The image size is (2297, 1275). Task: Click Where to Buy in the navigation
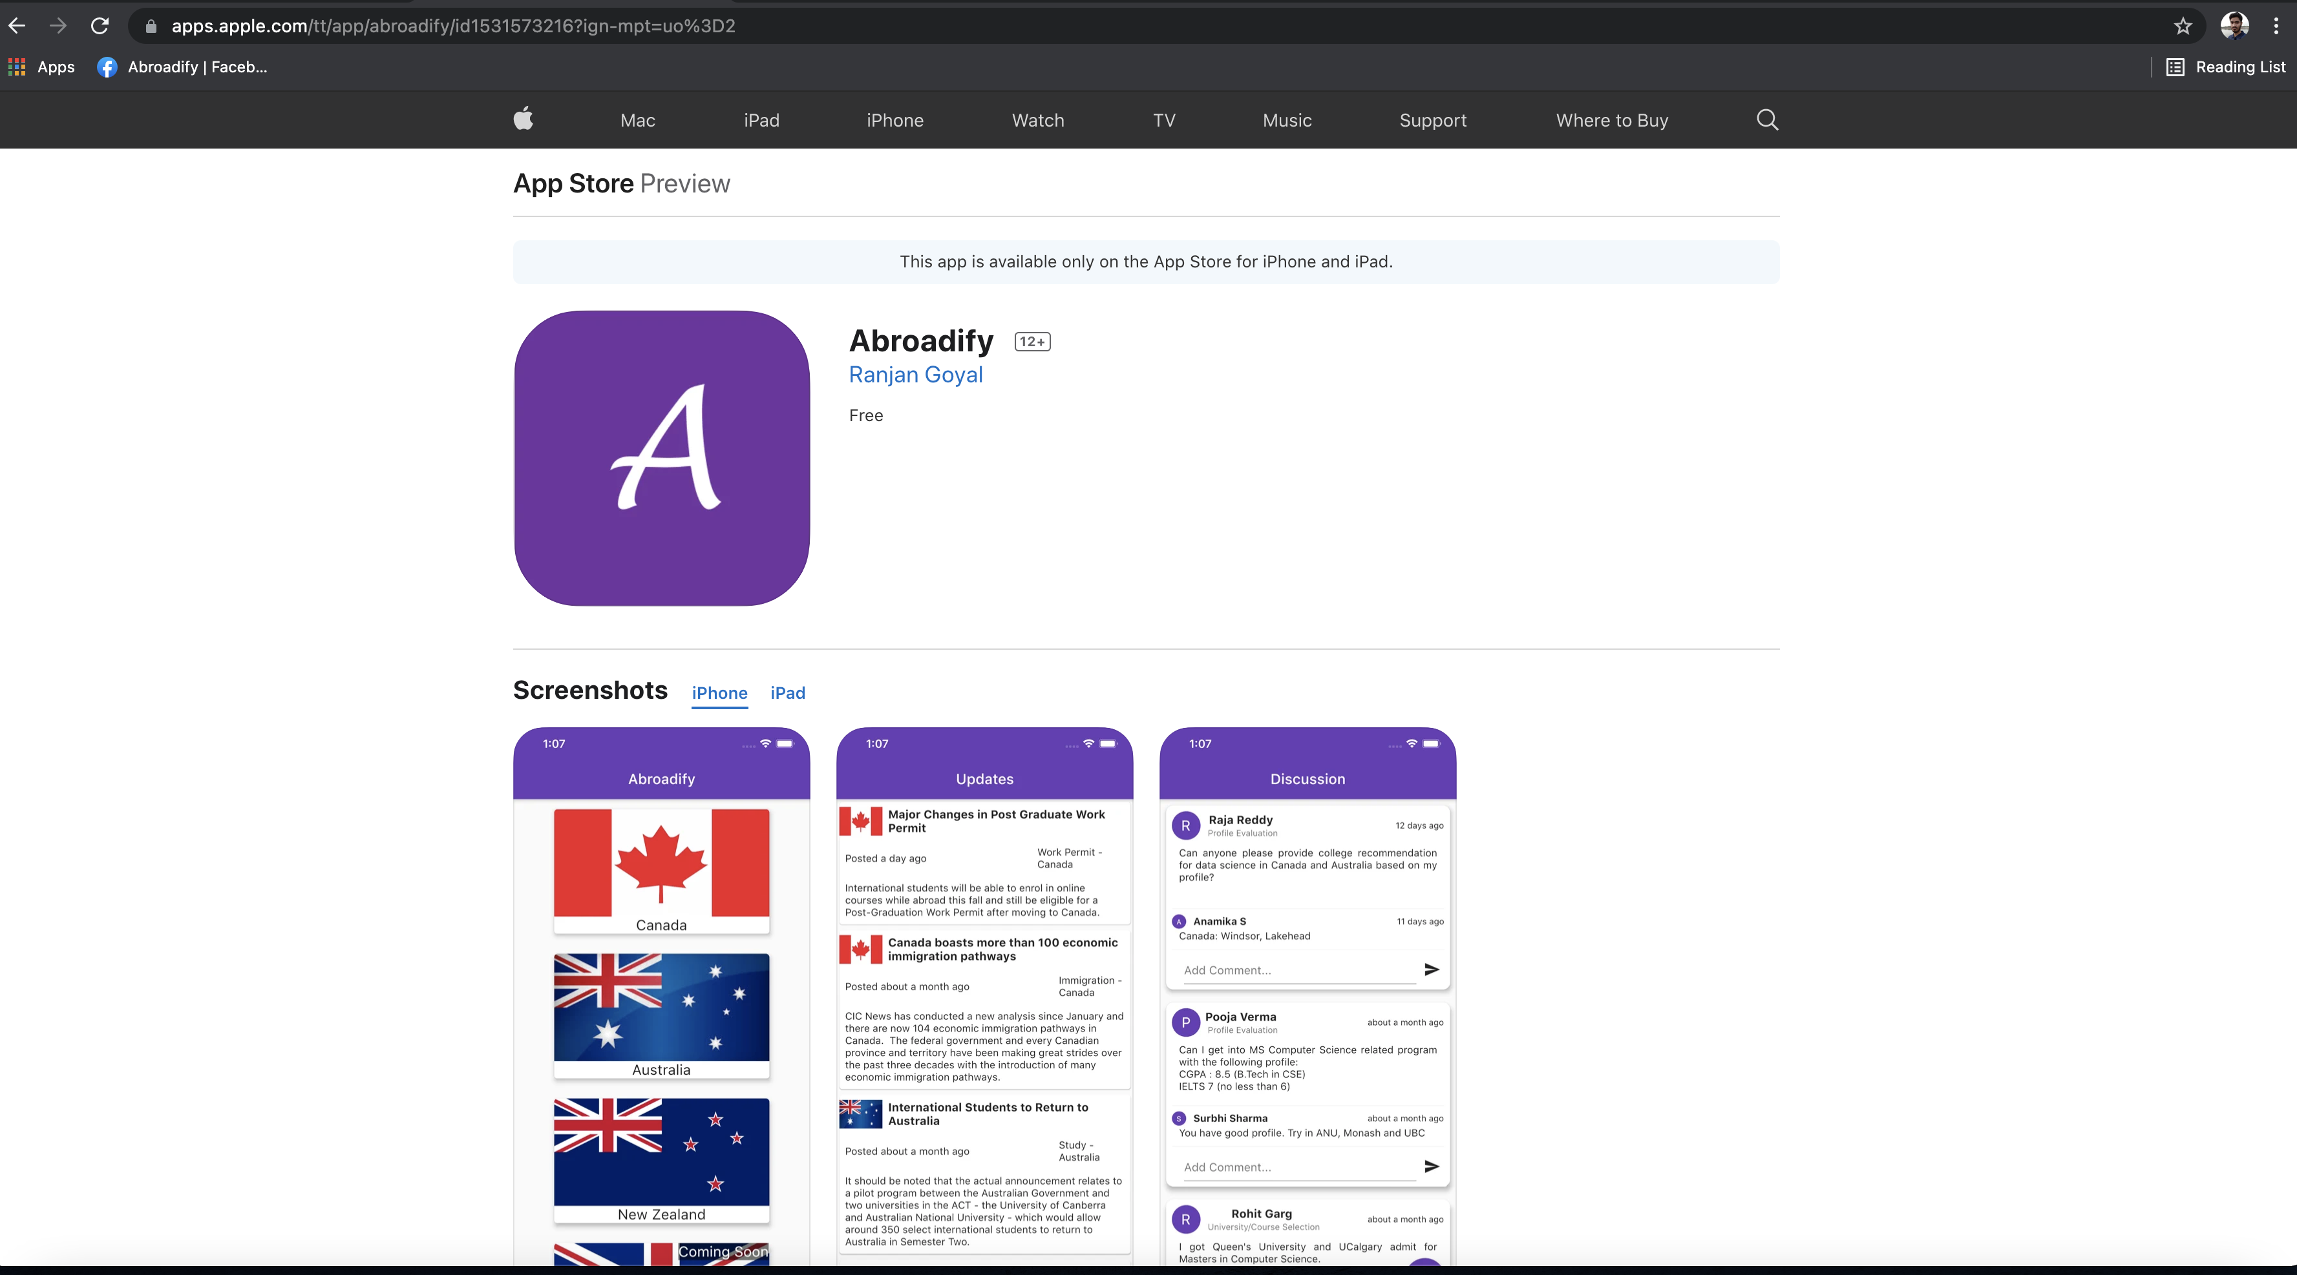[1611, 120]
